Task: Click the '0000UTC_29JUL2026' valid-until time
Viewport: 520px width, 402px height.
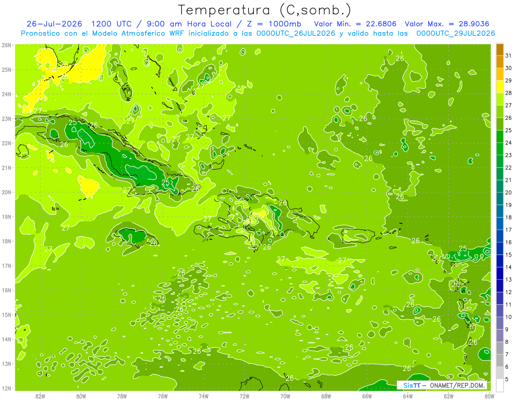Action: (456, 33)
